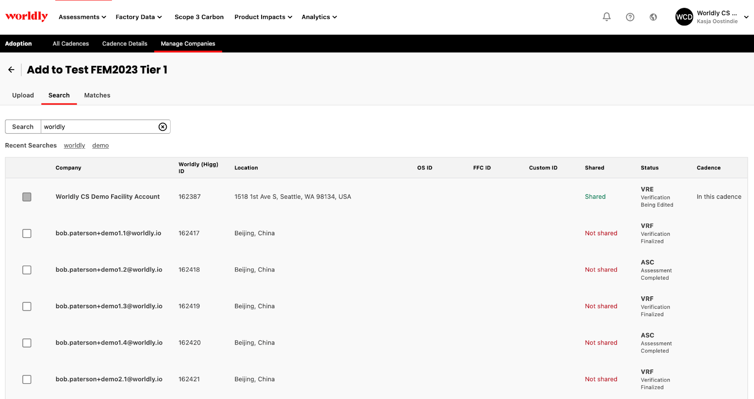Click the FFC ID column header
This screenshot has height=399, width=754.
click(x=482, y=168)
